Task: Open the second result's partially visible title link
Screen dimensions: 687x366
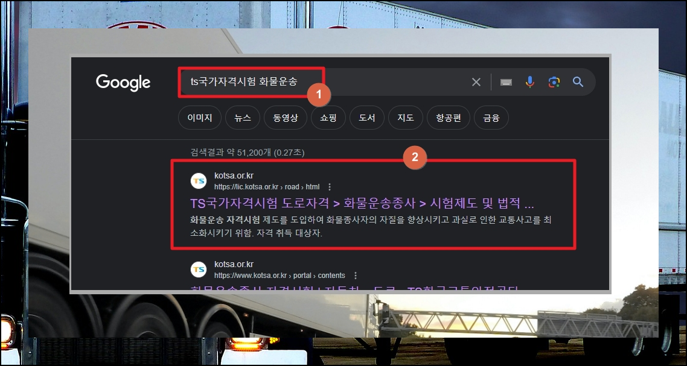Action: [x=354, y=288]
